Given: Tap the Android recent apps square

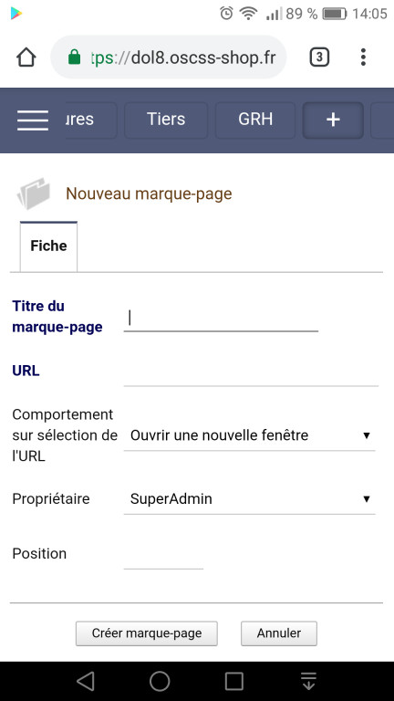Looking at the screenshot, I should click(x=234, y=681).
